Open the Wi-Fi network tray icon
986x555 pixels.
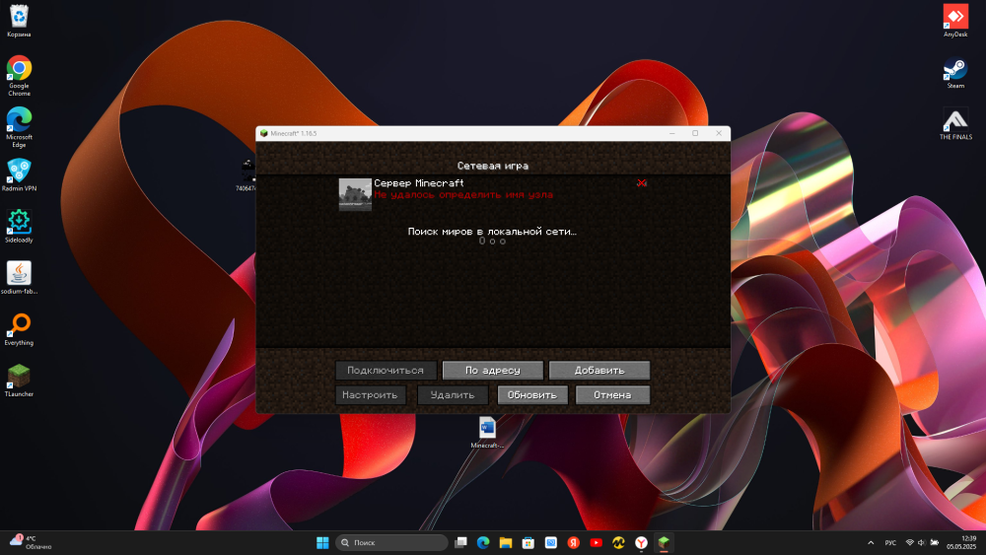point(909,542)
